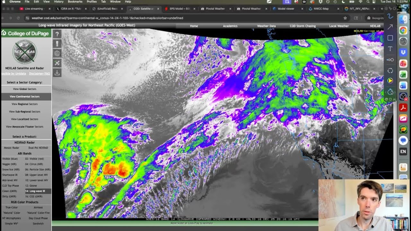Image resolution: width=411 pixels, height=231 pixels.
Task: Open Chrome History menu
Action: point(59,2)
